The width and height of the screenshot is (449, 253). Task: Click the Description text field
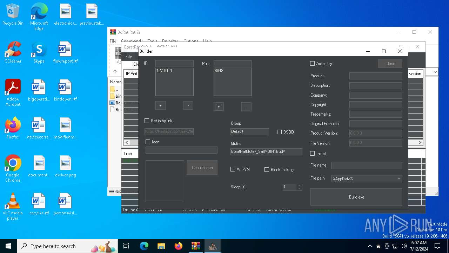point(376,85)
